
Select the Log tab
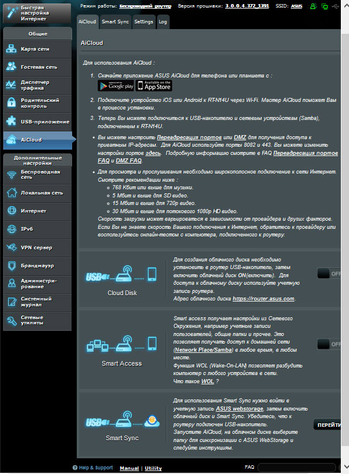click(163, 22)
